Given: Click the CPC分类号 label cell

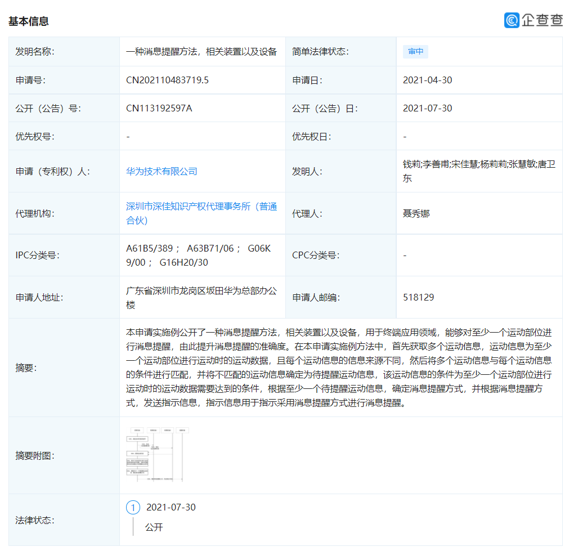Looking at the screenshot, I should tap(340, 255).
